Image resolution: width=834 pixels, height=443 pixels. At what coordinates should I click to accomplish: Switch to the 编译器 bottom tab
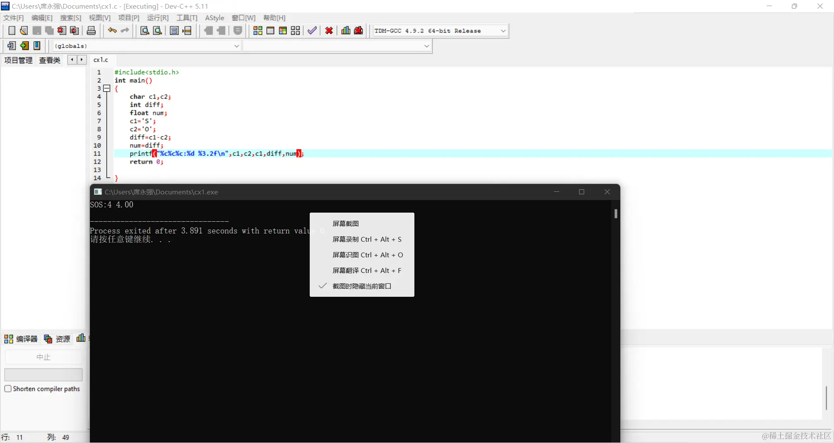click(x=21, y=339)
